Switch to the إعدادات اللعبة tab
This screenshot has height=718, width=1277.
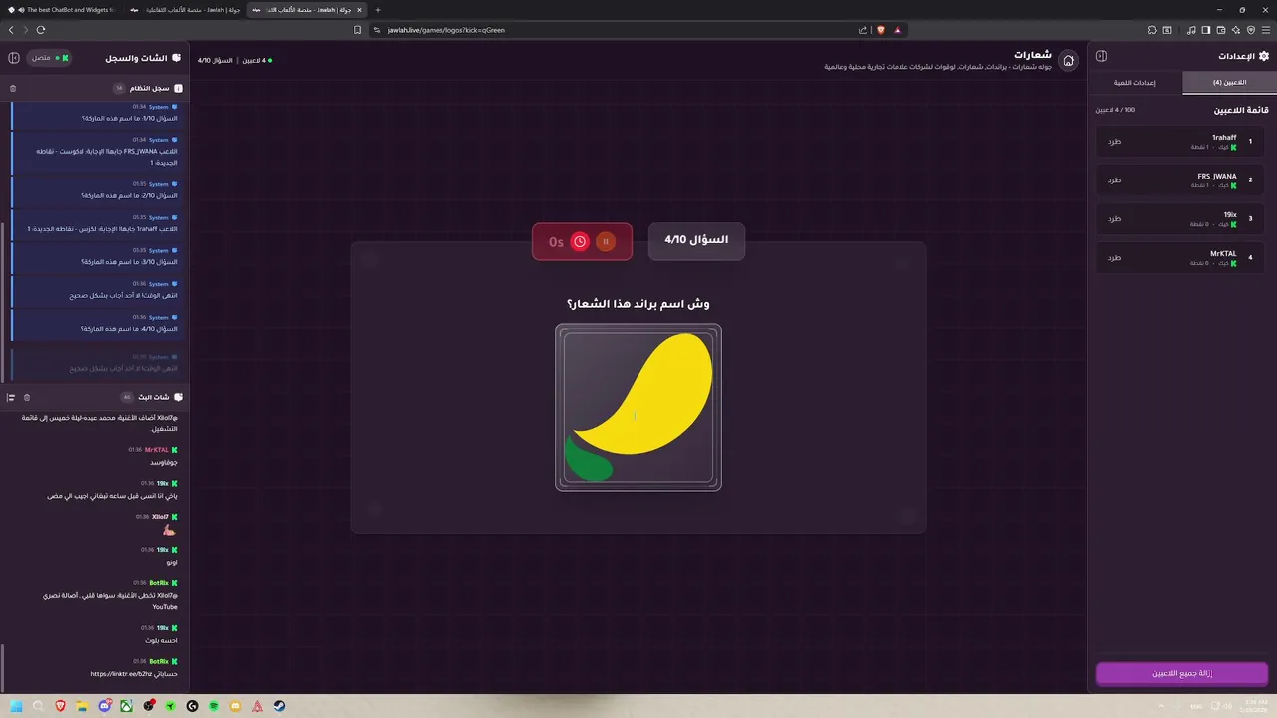1135,83
